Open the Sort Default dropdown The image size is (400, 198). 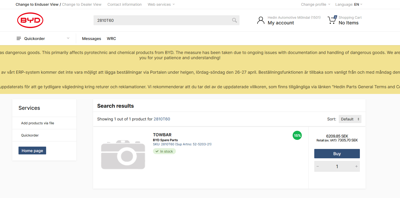(x=350, y=119)
